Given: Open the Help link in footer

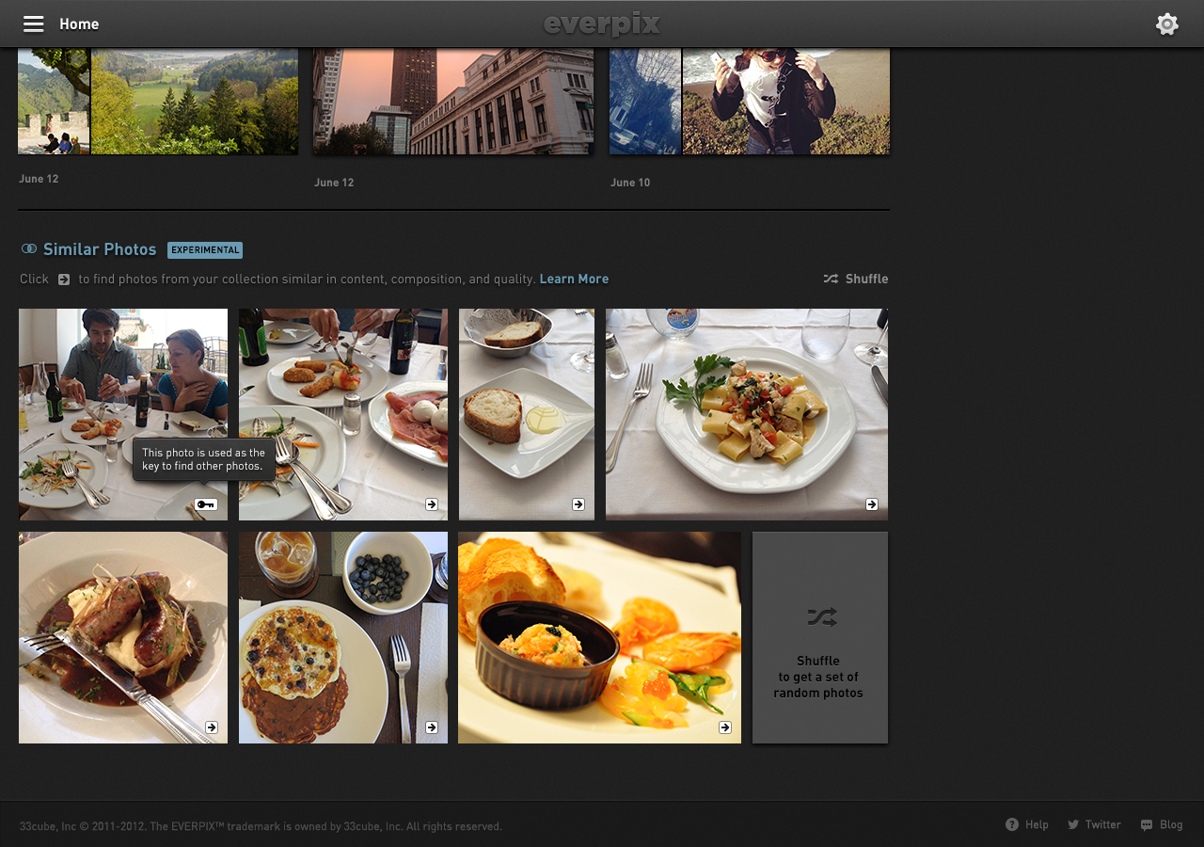Looking at the screenshot, I should pos(1027,824).
